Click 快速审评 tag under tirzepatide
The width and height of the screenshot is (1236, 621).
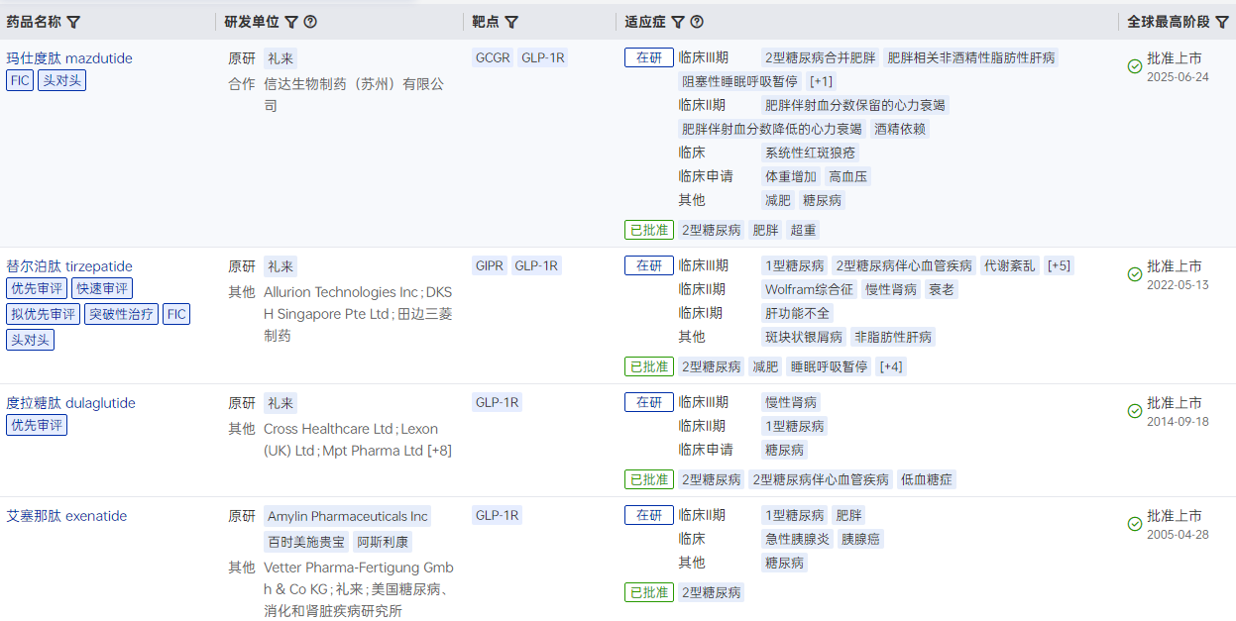pos(102,288)
